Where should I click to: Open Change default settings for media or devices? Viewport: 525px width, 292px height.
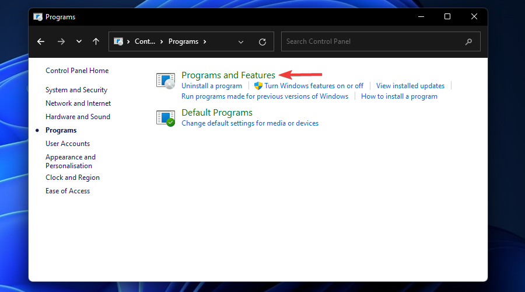coord(250,123)
